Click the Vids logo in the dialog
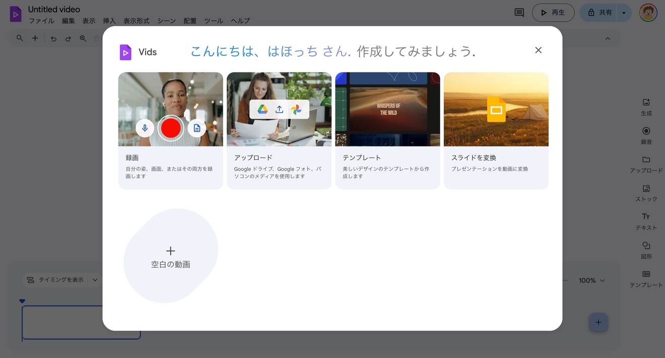 (x=125, y=52)
